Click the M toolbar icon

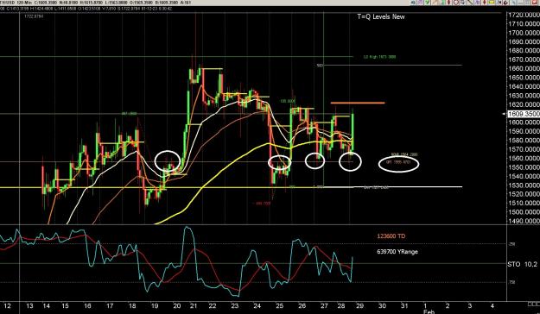pos(499,3)
